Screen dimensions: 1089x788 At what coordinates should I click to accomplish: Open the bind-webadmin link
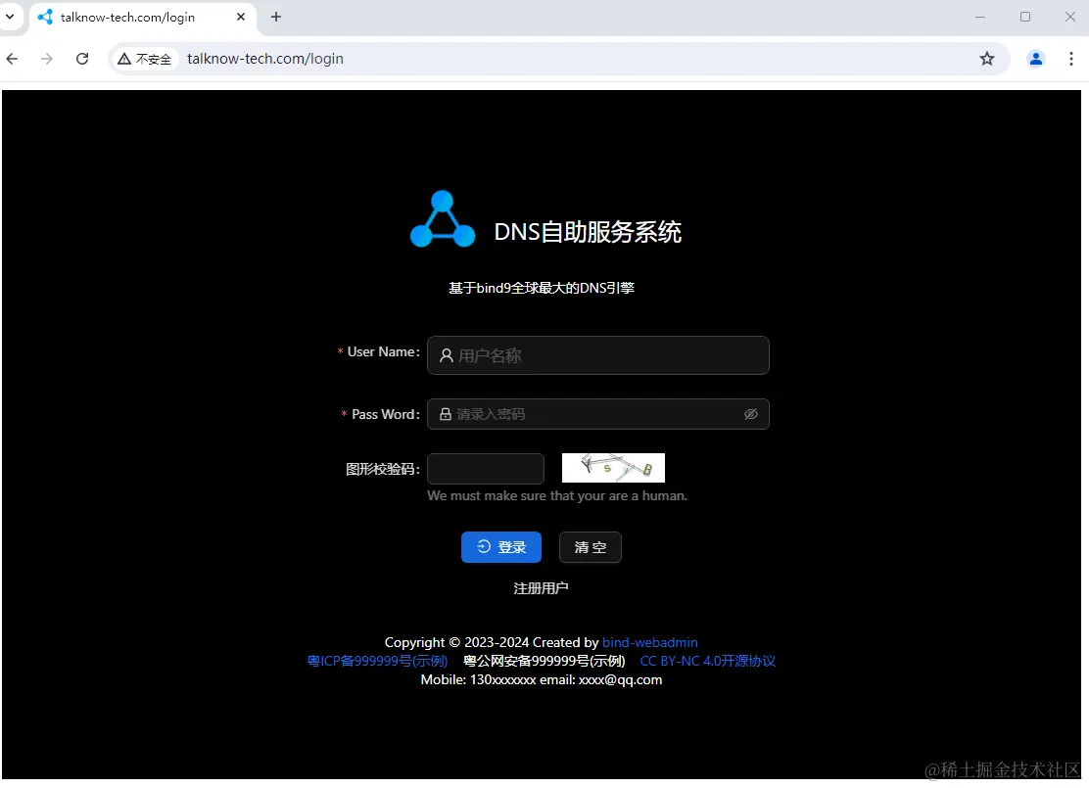click(650, 642)
